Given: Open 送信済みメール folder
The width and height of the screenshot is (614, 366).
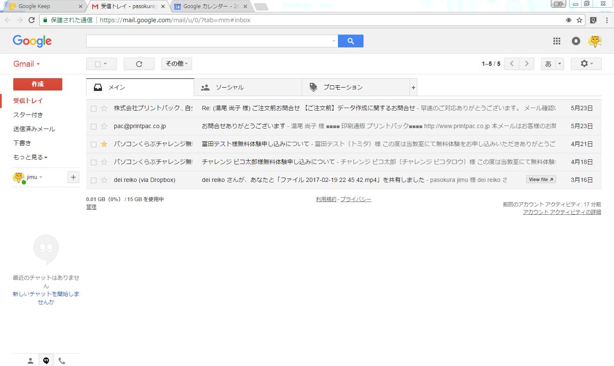Looking at the screenshot, I should pos(34,129).
